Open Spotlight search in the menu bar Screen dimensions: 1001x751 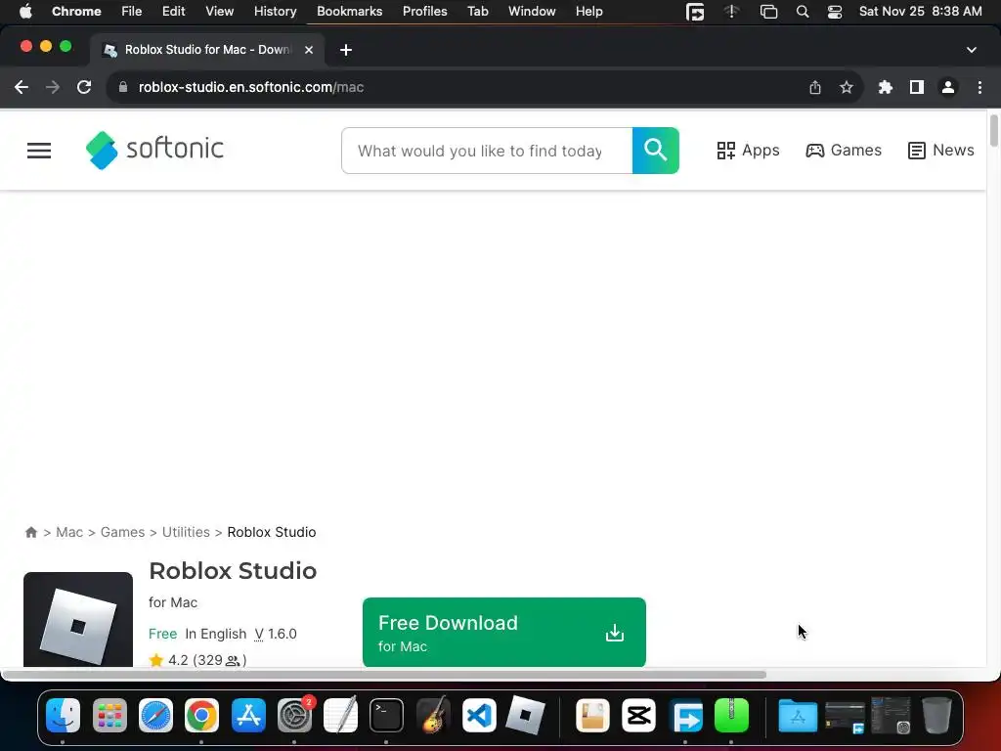803,12
